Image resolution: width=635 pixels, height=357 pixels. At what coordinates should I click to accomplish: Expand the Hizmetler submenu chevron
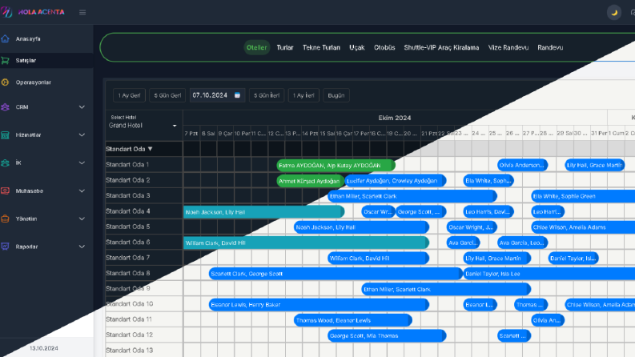coord(82,135)
